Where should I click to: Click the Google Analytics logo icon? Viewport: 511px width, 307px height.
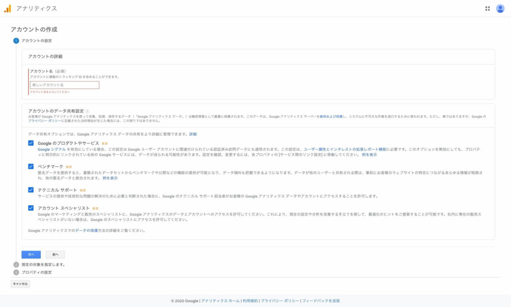point(7,8)
